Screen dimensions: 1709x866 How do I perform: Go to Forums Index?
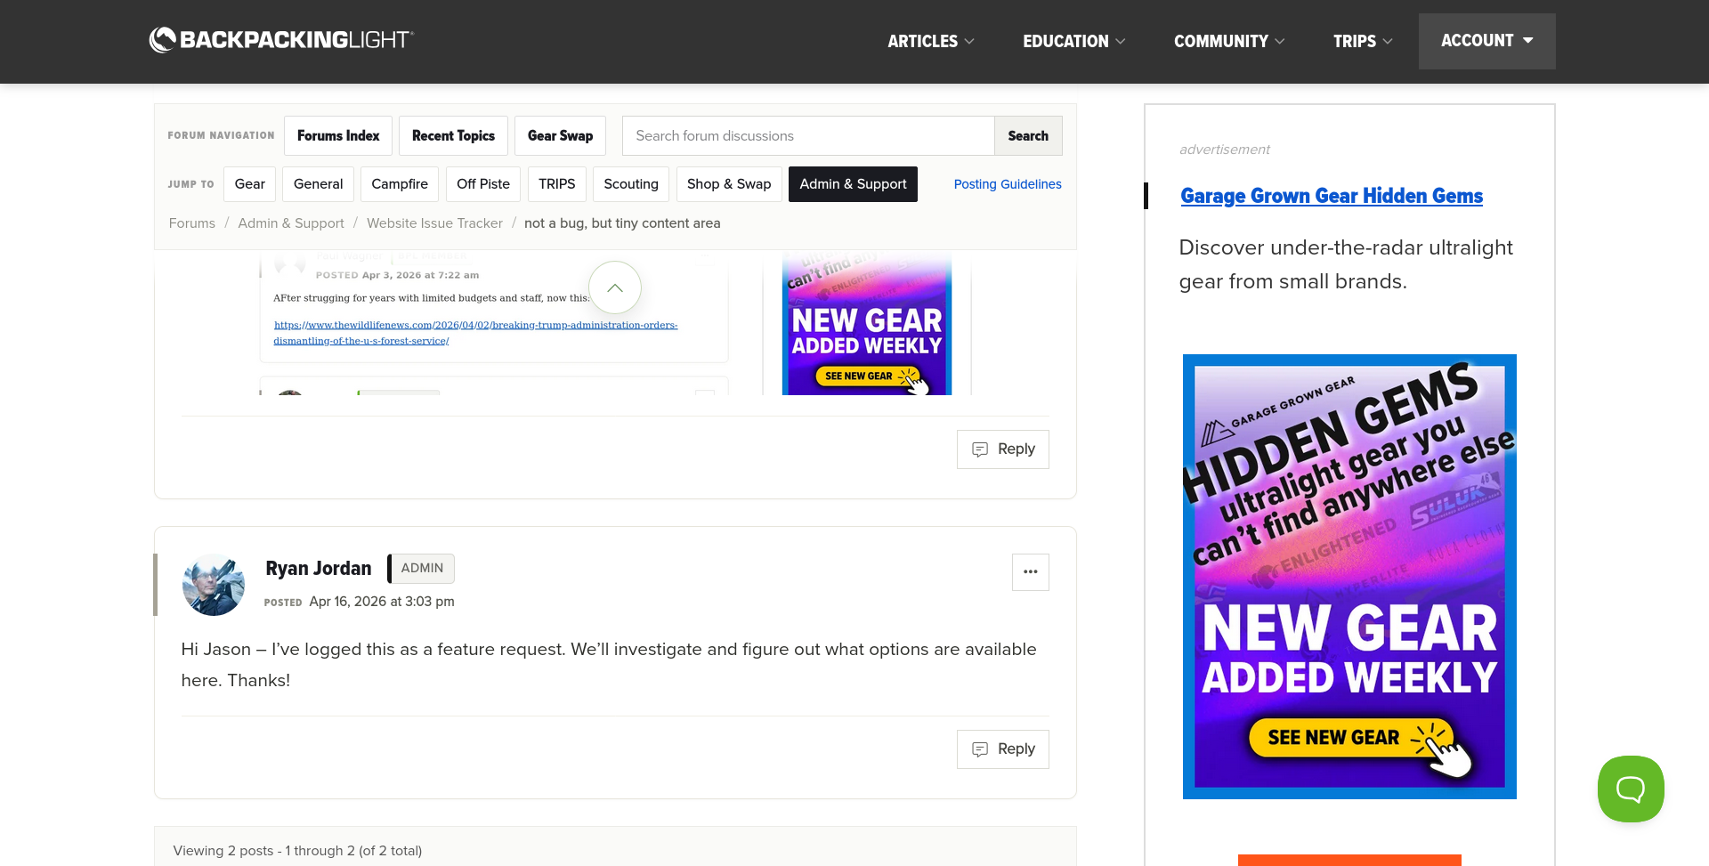338,135
